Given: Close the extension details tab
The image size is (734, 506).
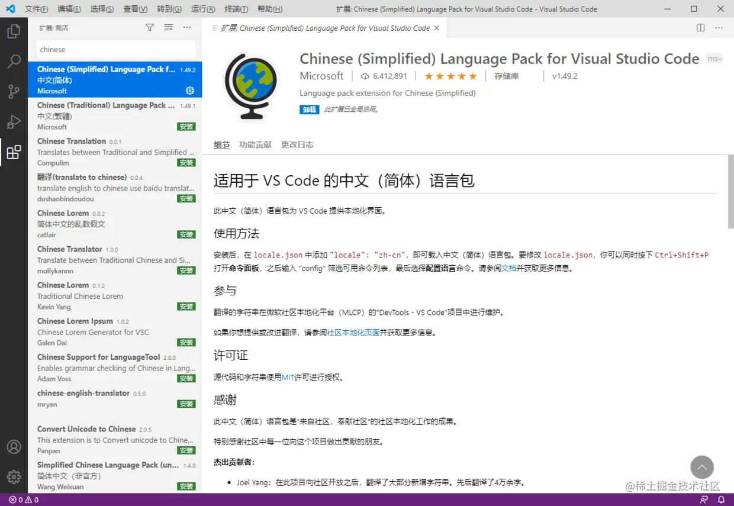Looking at the screenshot, I should point(437,28).
